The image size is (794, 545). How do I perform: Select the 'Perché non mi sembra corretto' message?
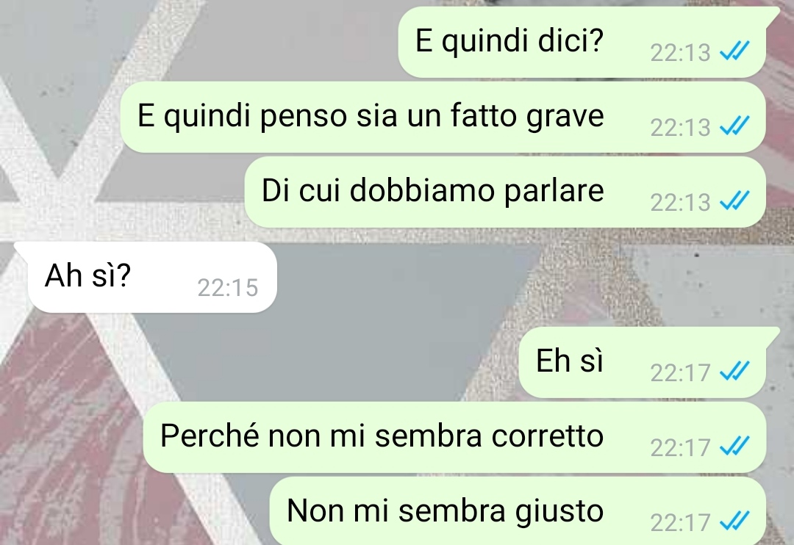point(454,438)
